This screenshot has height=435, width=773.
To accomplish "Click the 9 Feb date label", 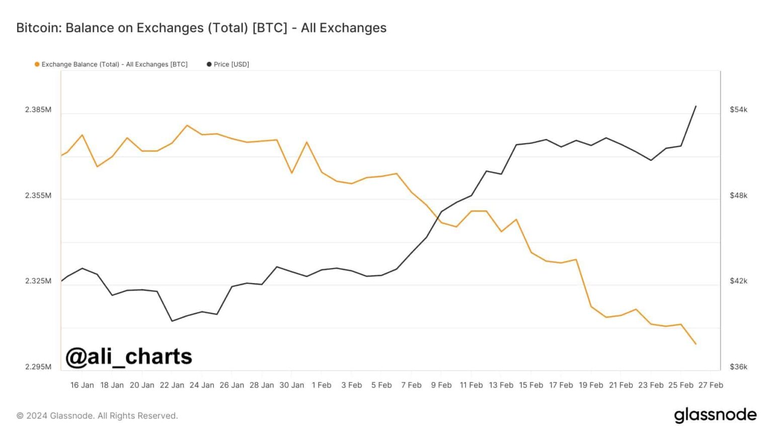I will click(x=441, y=385).
